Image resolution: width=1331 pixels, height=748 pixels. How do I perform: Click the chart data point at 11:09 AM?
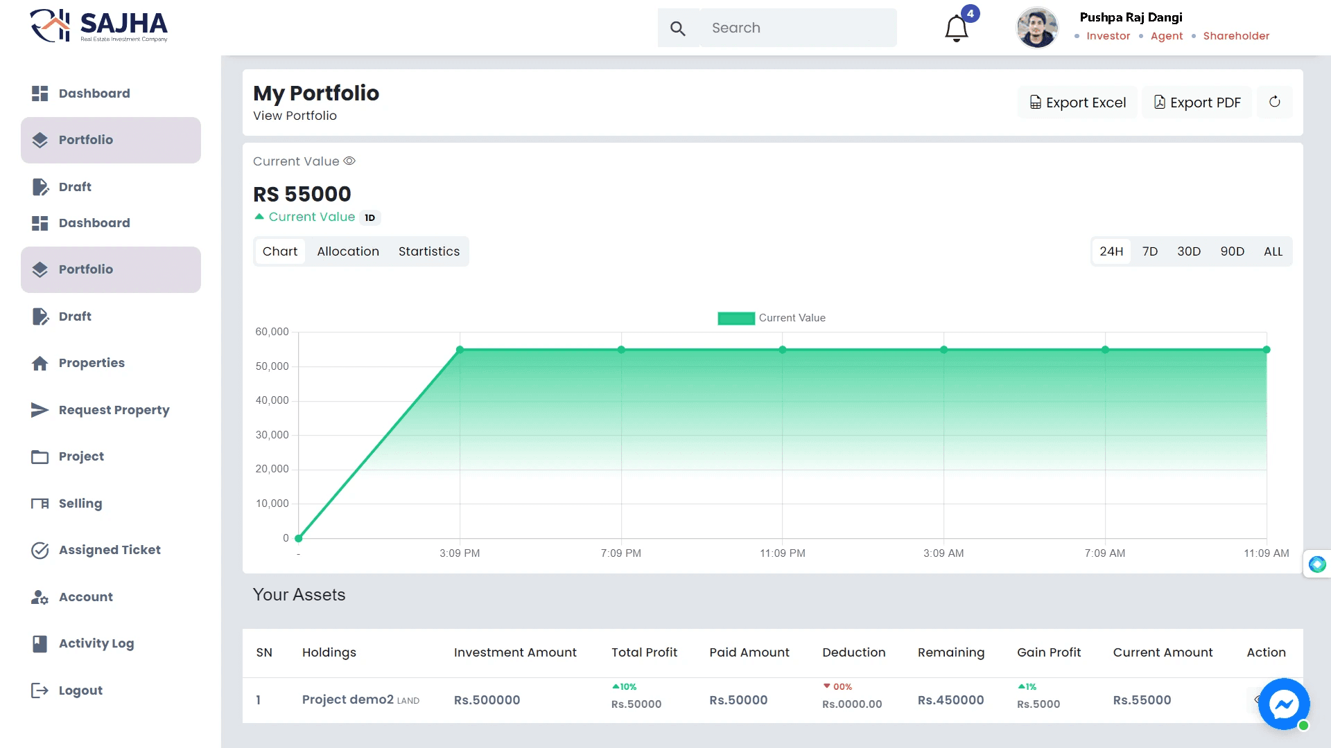(x=1267, y=350)
